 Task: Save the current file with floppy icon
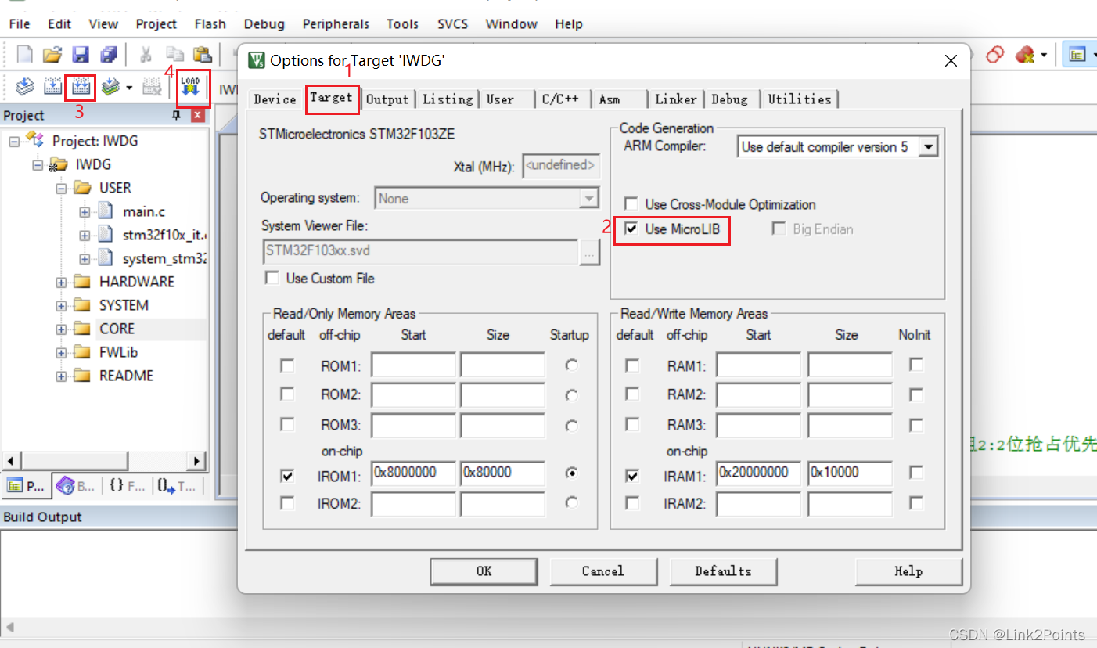[81, 54]
